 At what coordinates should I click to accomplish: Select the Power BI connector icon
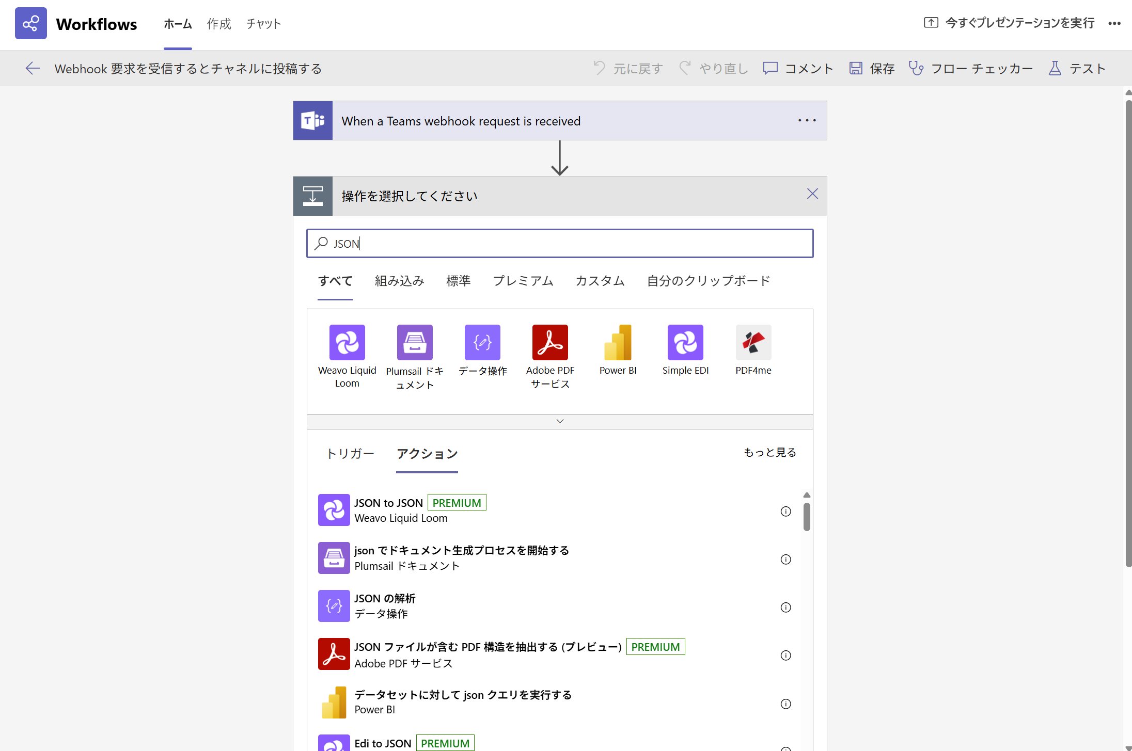click(618, 342)
